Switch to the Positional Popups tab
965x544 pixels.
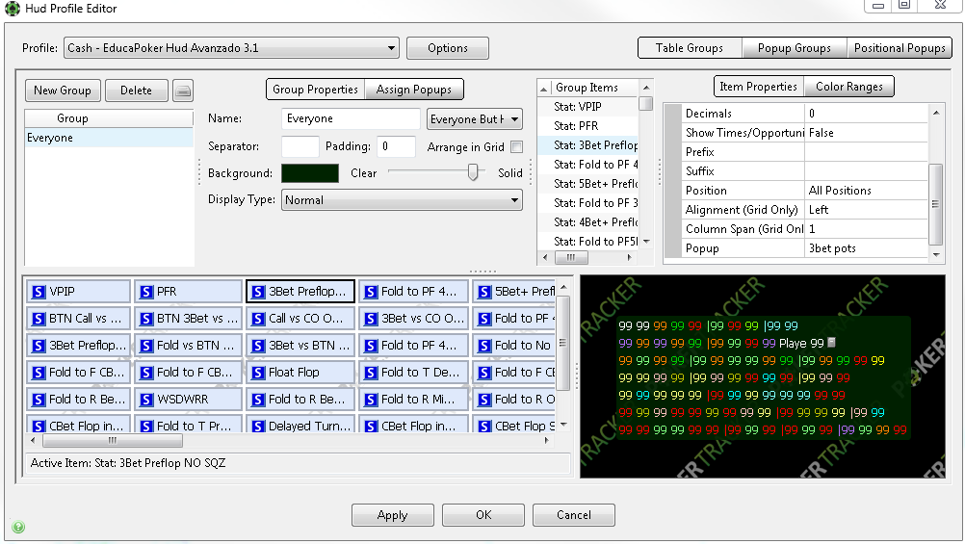pyautogui.click(x=900, y=48)
